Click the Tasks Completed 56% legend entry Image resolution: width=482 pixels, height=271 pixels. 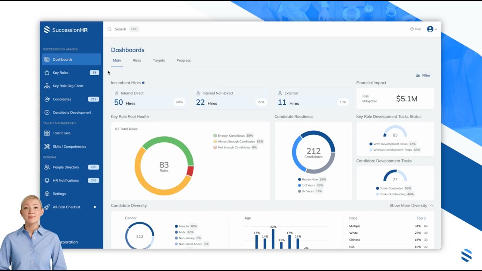(x=394, y=188)
